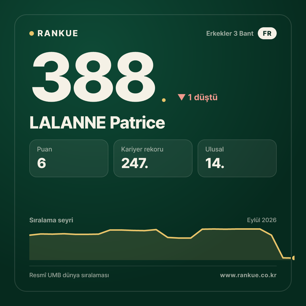Click the 'Resmî UMB dünya sıralaması' footer text
The height and width of the screenshot is (306, 306).
tap(69, 275)
